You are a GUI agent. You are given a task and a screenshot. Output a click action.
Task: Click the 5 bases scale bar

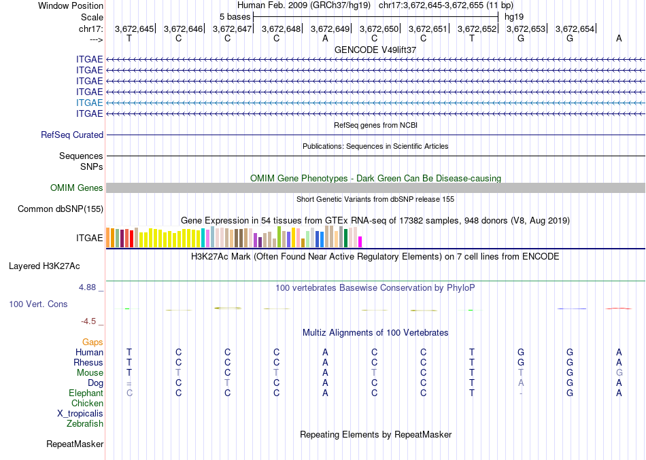click(x=375, y=17)
